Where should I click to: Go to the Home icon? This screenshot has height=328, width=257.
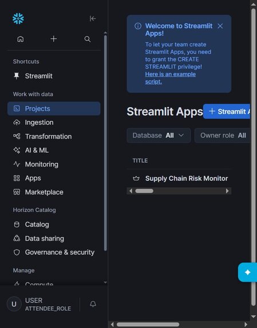coord(20,39)
